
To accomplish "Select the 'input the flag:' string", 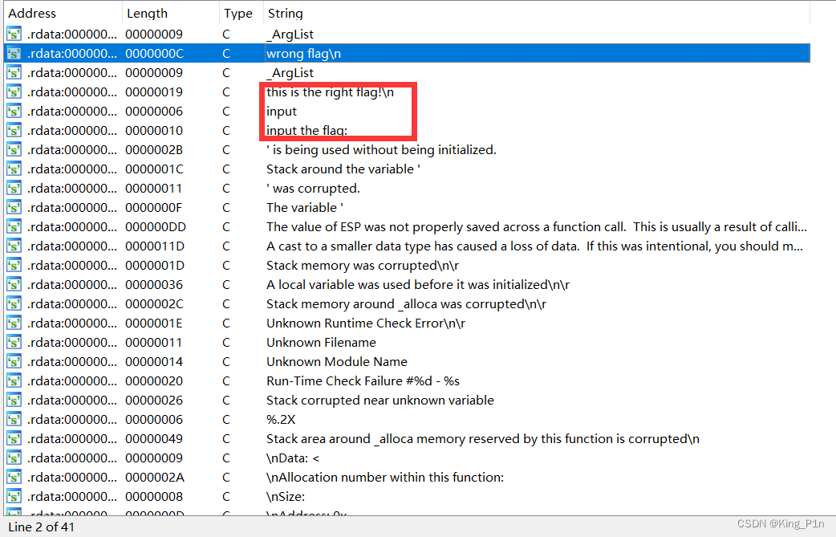I will point(306,131).
